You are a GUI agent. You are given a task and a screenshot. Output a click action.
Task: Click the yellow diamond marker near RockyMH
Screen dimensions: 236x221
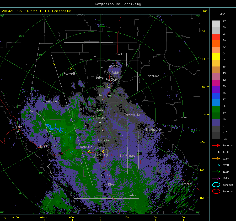coord(70,69)
